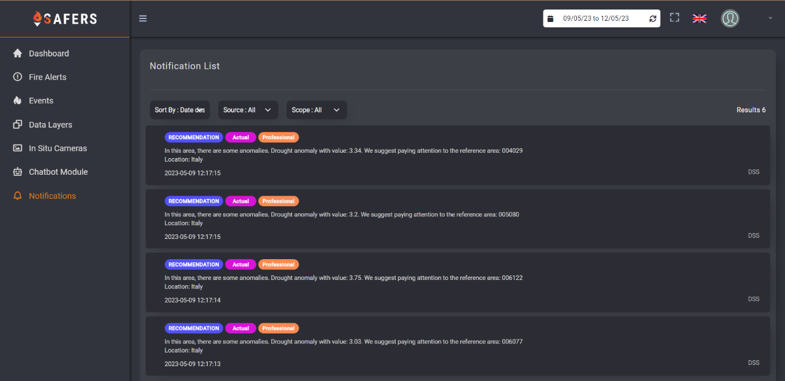Click timestamp 2023-05-09 12:17:13
Viewport: 785px width, 381px height.
193,364
